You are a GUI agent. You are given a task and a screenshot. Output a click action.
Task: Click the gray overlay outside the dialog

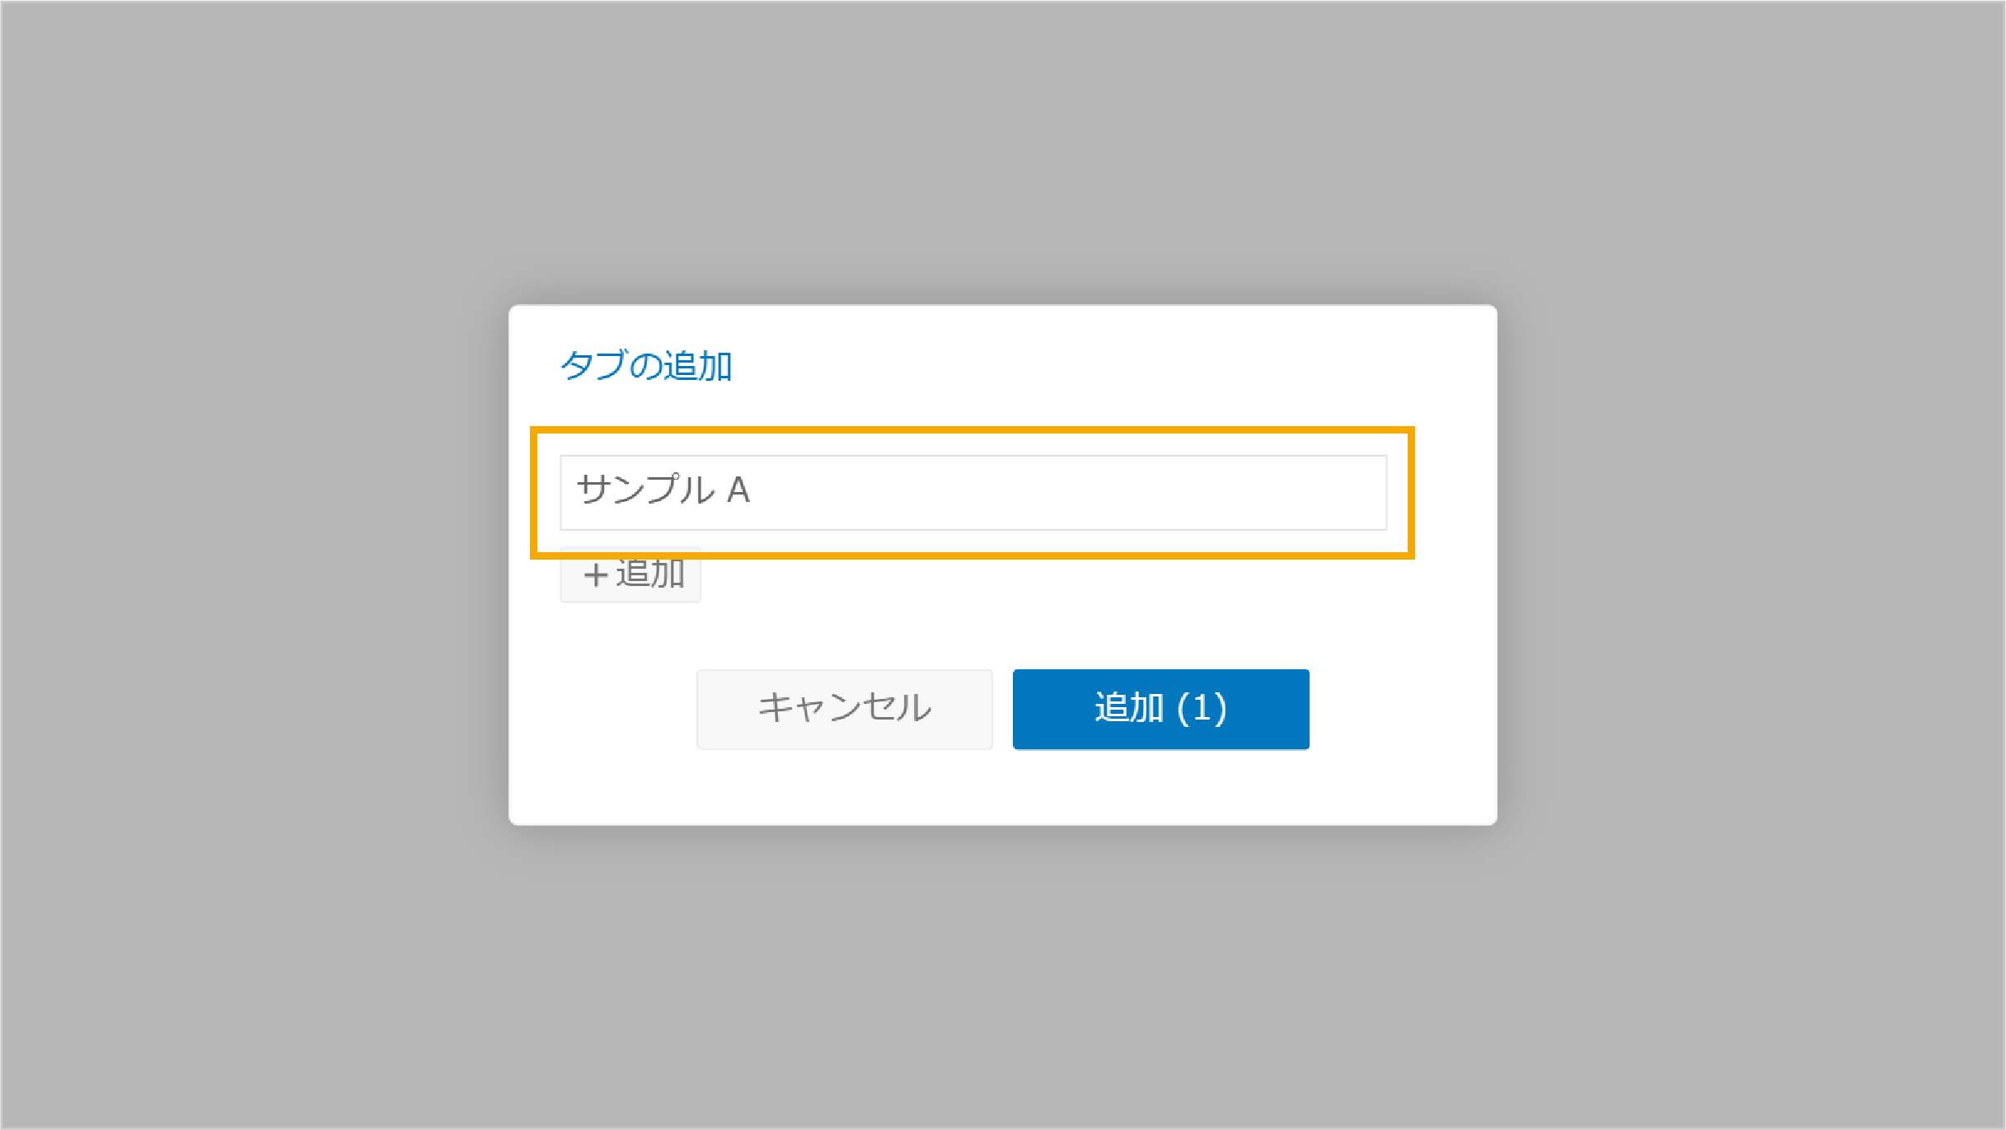247,577
